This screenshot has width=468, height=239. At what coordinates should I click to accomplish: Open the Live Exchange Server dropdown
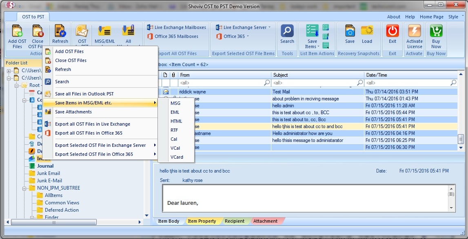[x=269, y=27]
